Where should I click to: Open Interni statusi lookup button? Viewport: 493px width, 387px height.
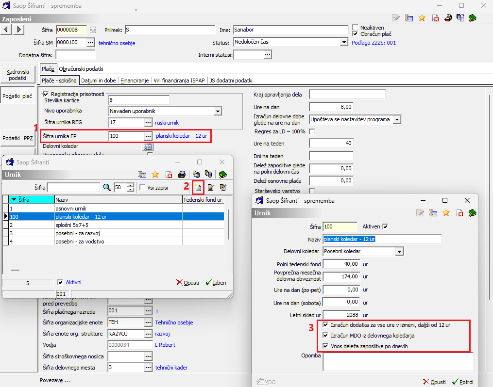click(268, 55)
